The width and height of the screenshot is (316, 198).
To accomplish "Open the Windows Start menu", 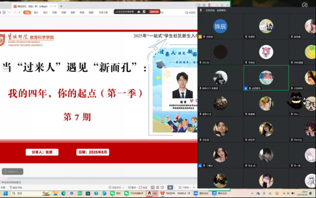I will coord(5,193).
